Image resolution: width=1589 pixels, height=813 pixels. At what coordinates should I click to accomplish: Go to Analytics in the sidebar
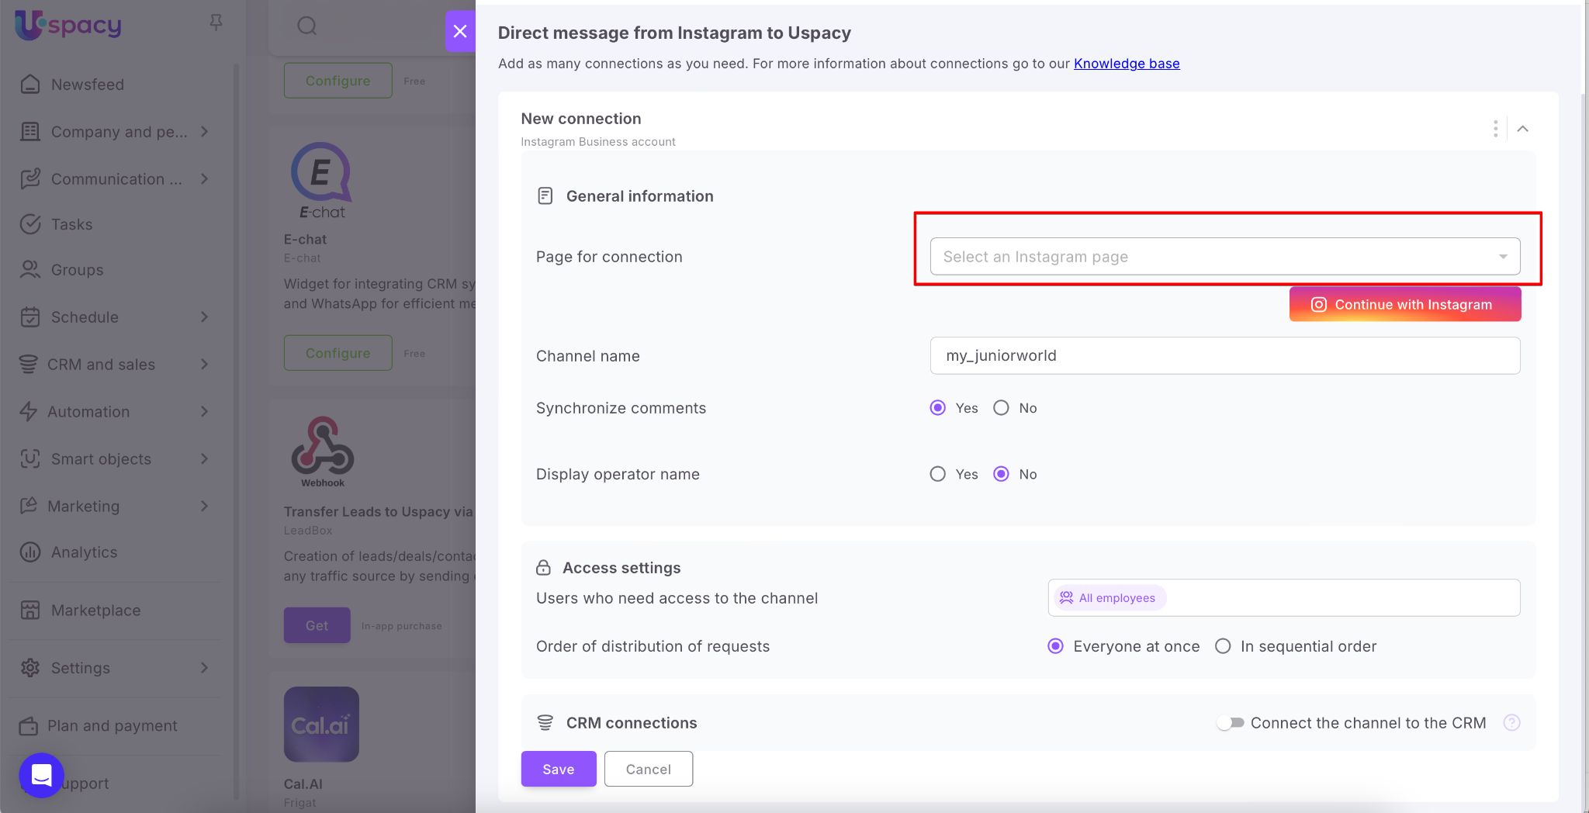click(84, 552)
